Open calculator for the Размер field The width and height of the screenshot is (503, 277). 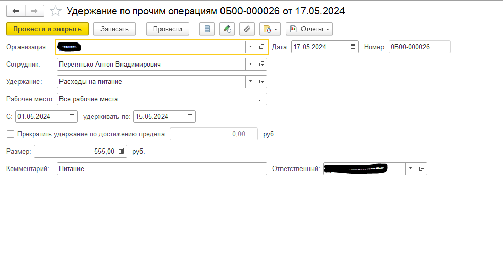pyautogui.click(x=121, y=151)
